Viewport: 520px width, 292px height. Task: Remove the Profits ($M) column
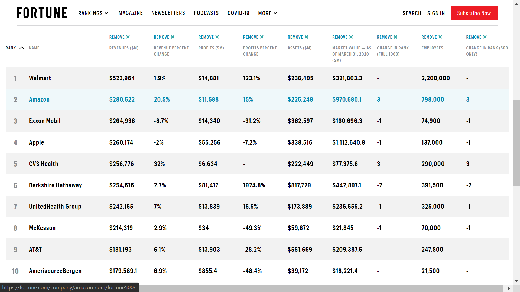(209, 37)
